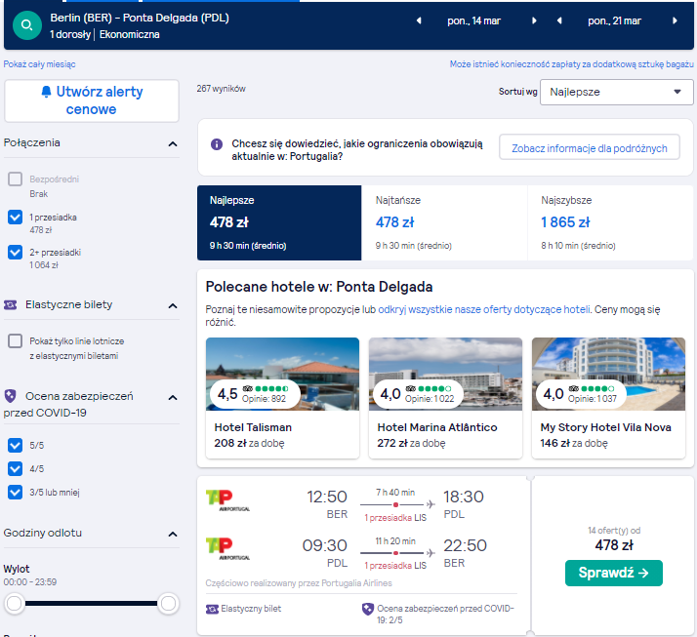
Task: Collapse the Ocena zabezpieczeń przed COVID-19 section
Action: (173, 398)
